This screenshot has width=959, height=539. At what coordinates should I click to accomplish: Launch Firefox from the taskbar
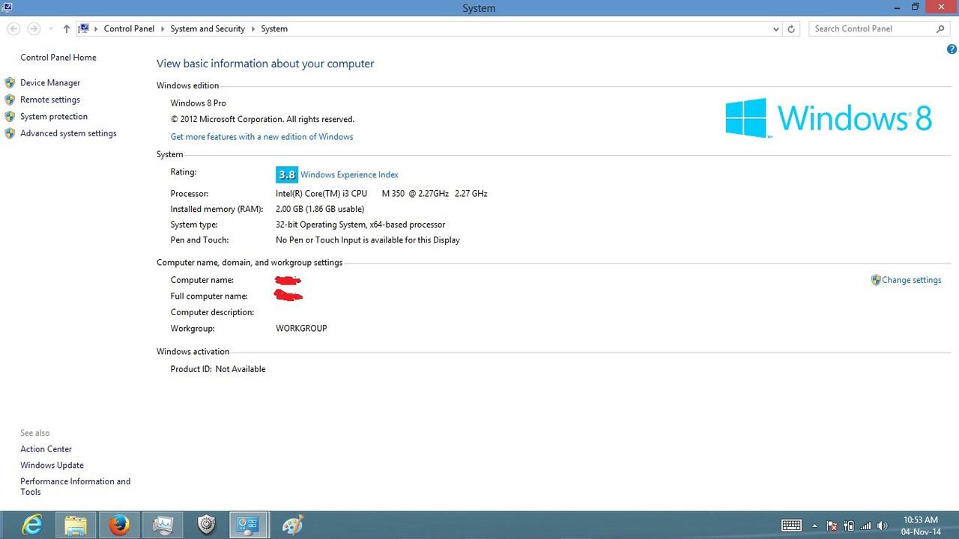[119, 526]
